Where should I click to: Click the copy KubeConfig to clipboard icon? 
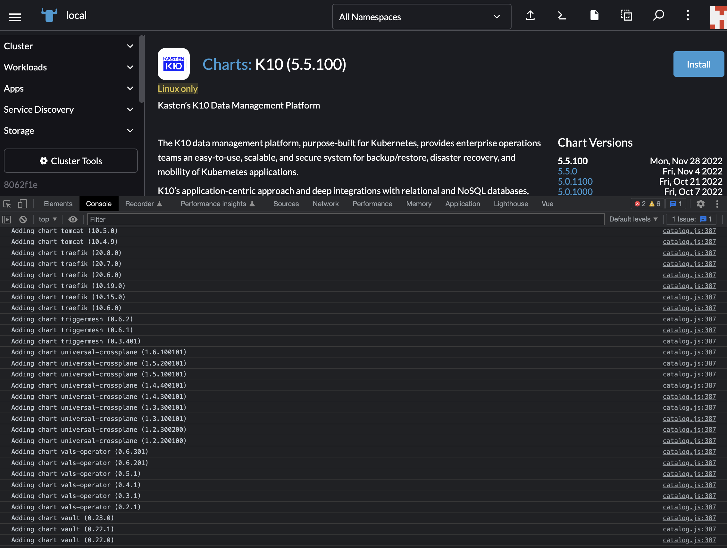point(626,15)
